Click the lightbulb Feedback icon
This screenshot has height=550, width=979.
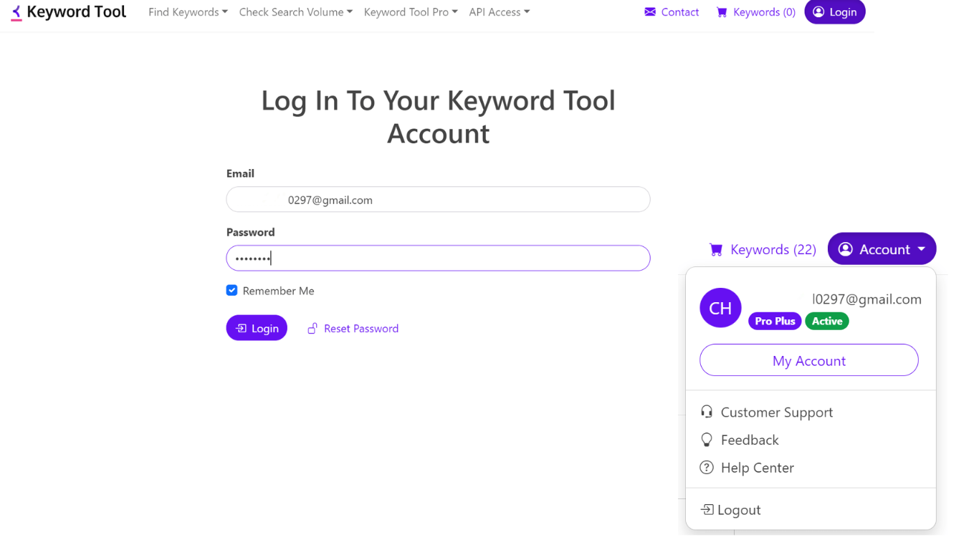pyautogui.click(x=707, y=440)
